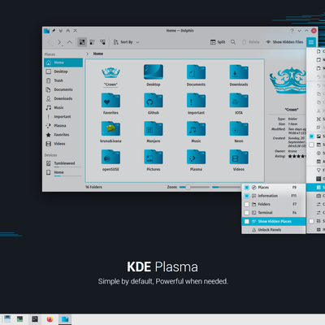Select the kruna&ivana folder
Viewport: 325px width, 325px height.
click(x=110, y=132)
